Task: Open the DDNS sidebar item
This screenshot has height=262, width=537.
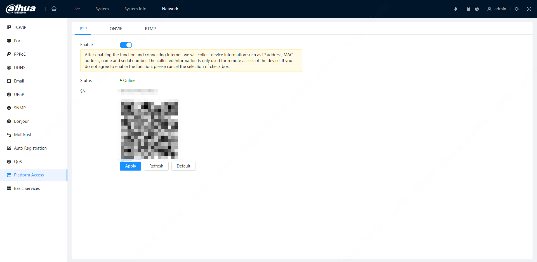Action: coord(20,68)
